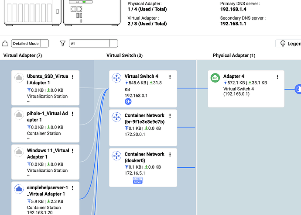Click the Ubuntu_SSD virtual adapter icon
Screen dimensions: 301x215
[19, 77]
